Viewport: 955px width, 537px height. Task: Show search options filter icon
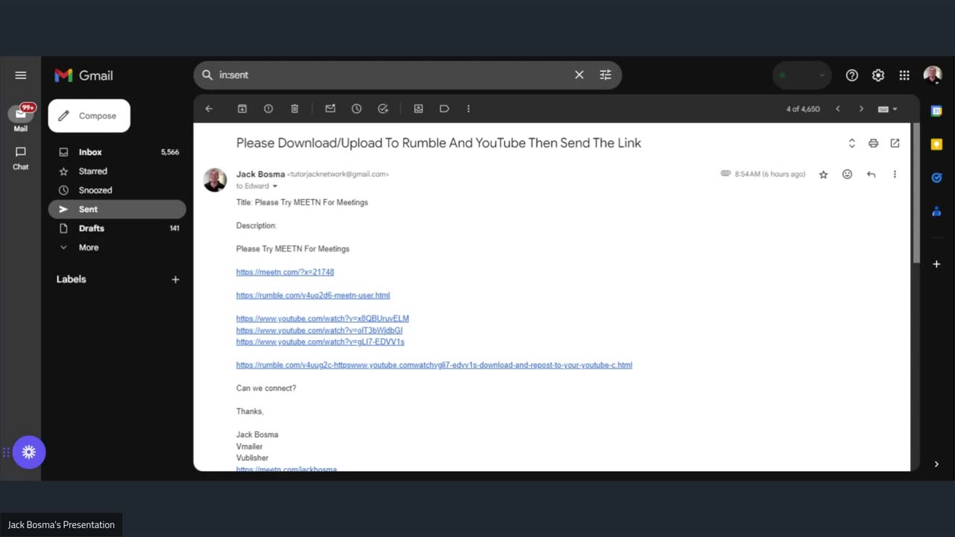point(605,75)
